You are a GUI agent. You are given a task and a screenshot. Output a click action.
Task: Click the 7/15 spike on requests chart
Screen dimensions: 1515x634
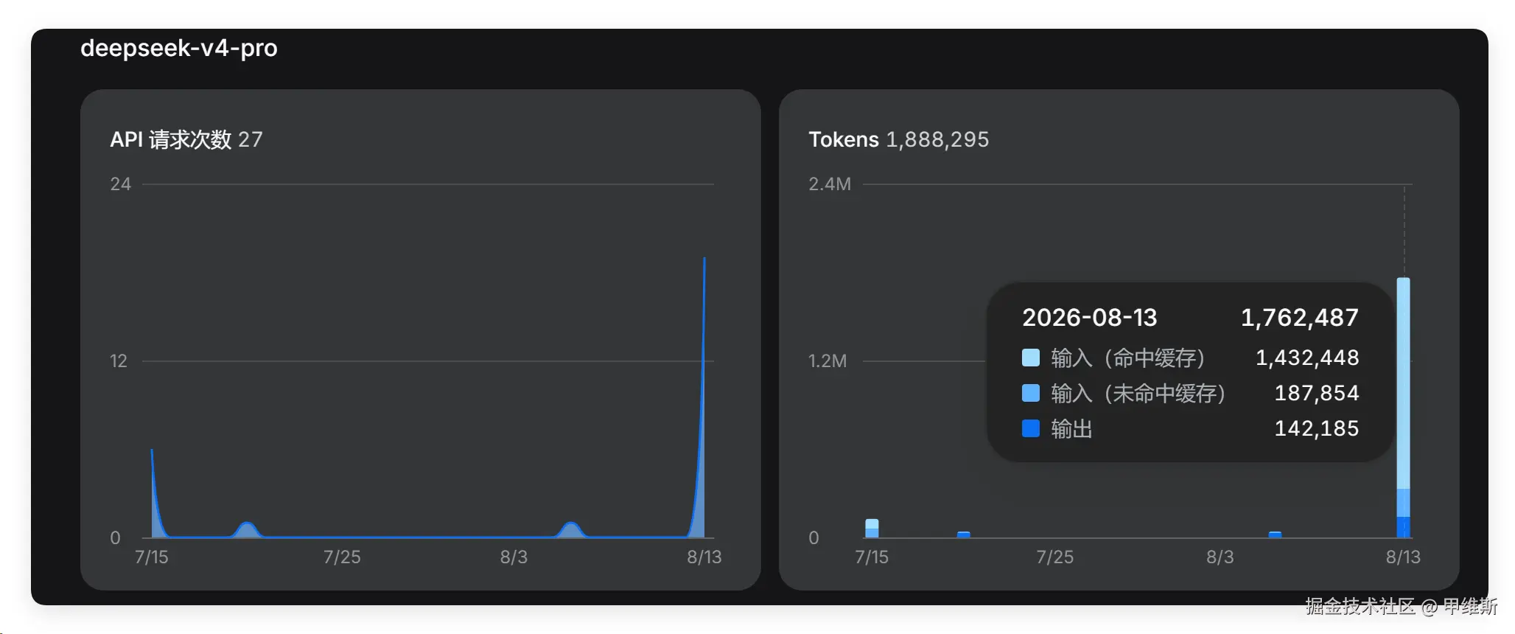(152, 451)
